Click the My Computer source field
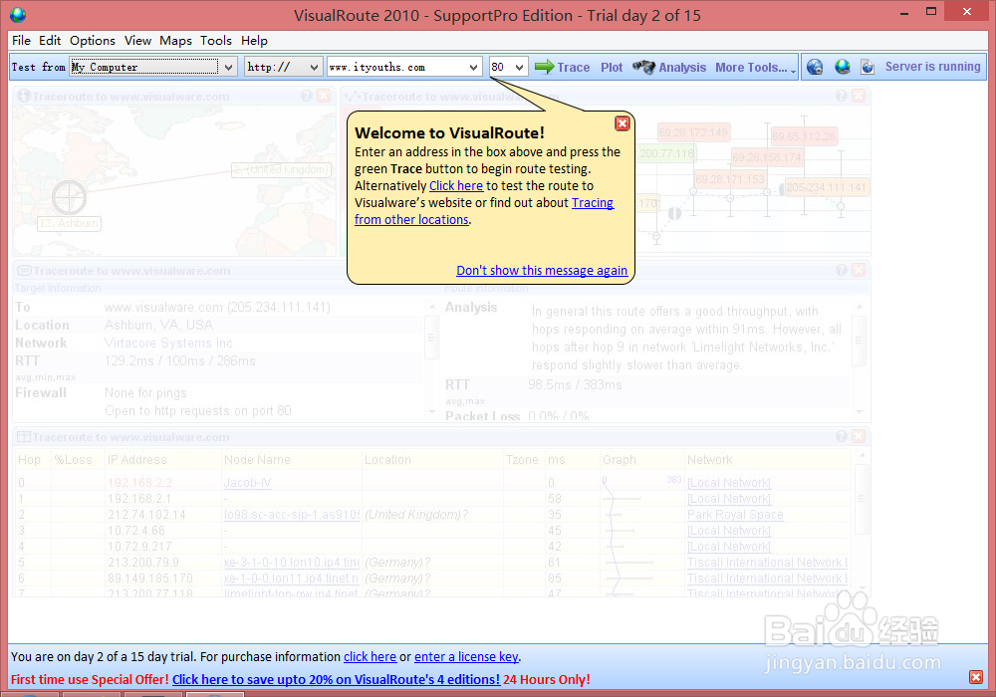996x697 pixels. click(x=143, y=67)
